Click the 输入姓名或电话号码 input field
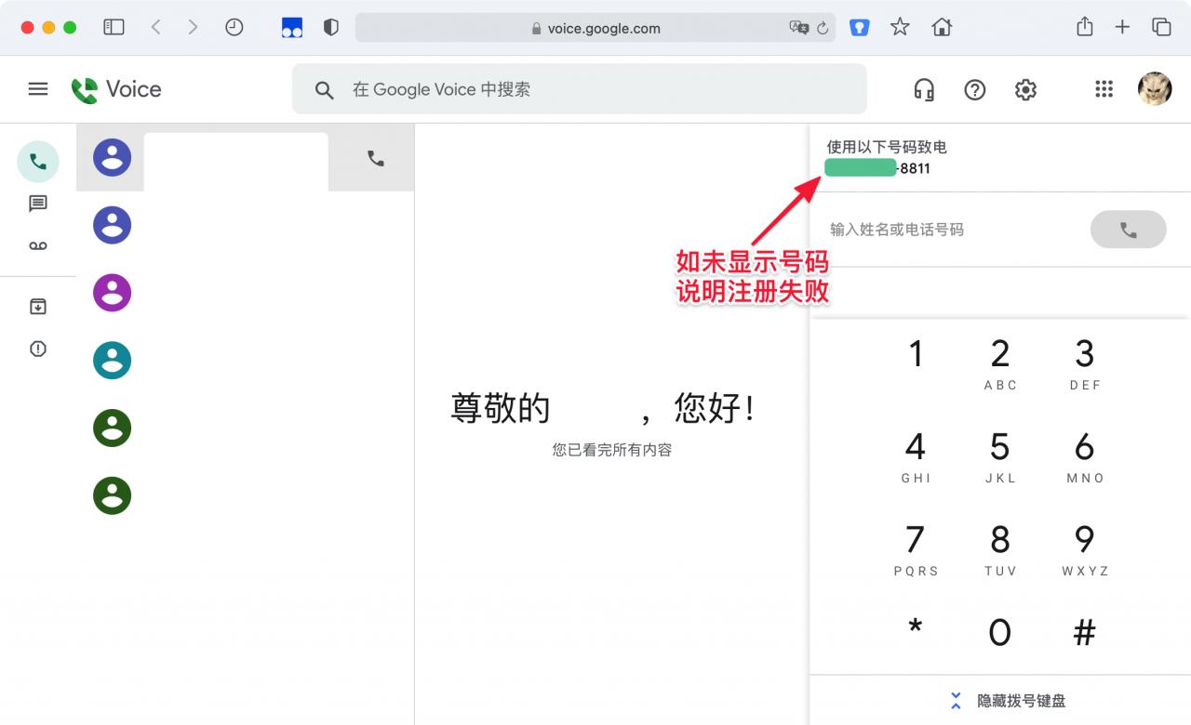Viewport: 1191px width, 725px height. point(949,230)
